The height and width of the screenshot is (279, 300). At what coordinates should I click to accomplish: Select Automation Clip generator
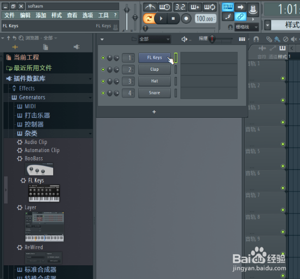tap(39, 150)
